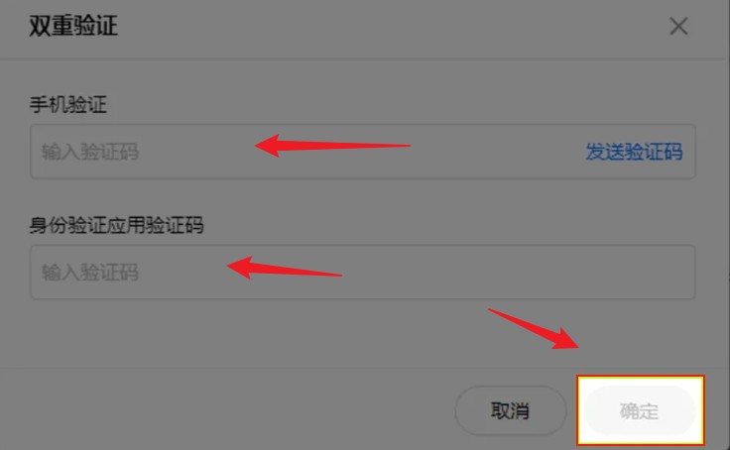Click the empty dialog area left of the 取消 button

click(x=233, y=411)
